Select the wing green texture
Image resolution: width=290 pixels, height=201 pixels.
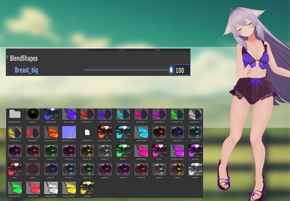tap(15, 188)
